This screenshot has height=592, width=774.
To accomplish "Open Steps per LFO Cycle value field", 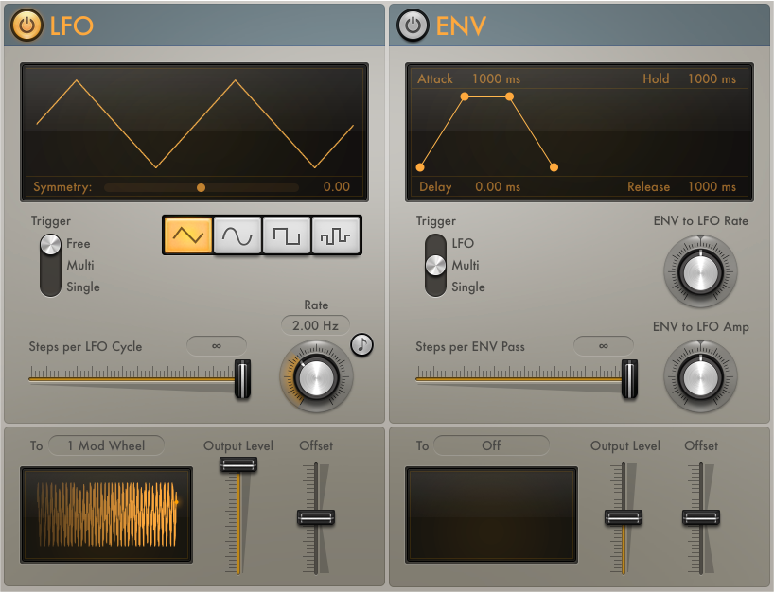I will [x=216, y=346].
